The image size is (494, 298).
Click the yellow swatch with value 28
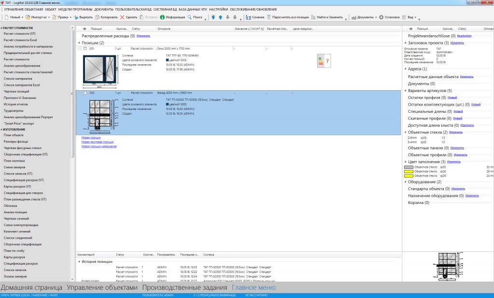click(x=409, y=172)
